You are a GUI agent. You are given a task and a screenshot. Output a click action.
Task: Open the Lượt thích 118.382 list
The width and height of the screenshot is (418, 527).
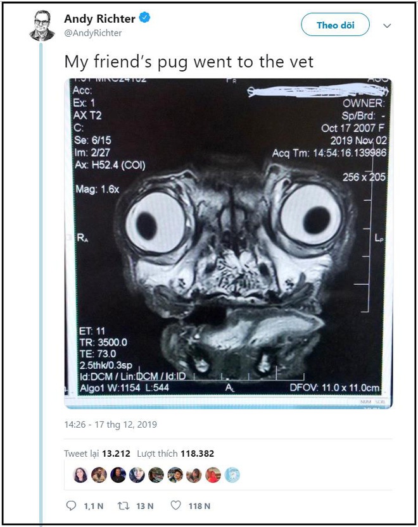175,454
